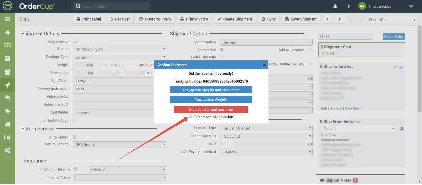Click the AN user avatar
Image resolution: width=422 pixels, height=185 pixels.
(362, 6)
